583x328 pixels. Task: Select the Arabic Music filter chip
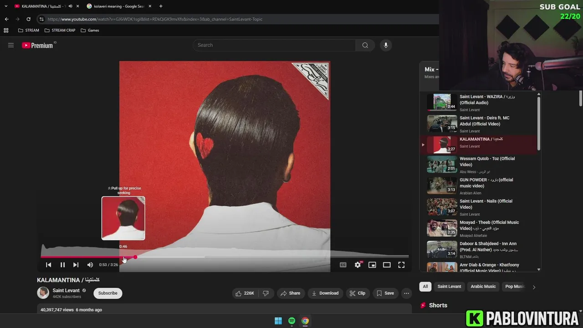coord(483,287)
